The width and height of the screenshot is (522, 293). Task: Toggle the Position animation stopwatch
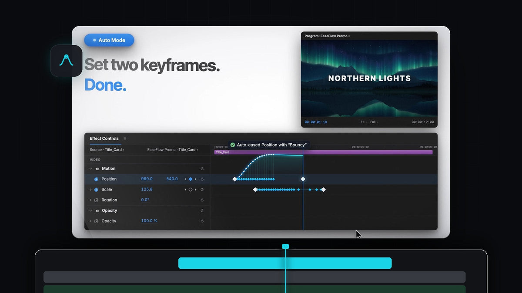click(96, 179)
